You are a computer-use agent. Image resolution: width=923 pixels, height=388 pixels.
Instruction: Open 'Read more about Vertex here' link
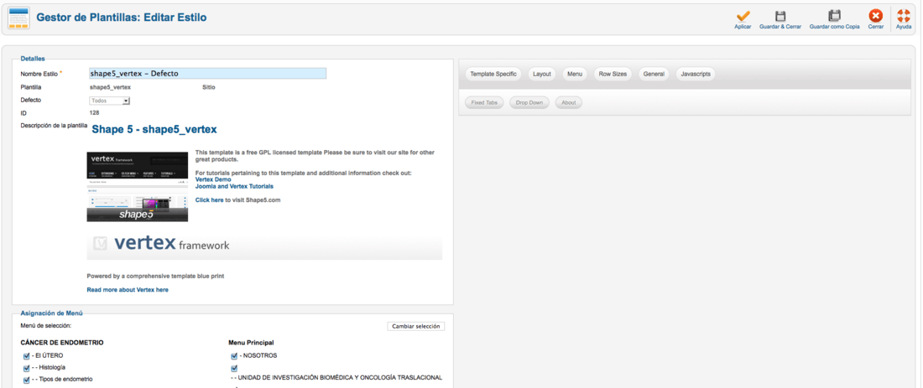tap(128, 290)
